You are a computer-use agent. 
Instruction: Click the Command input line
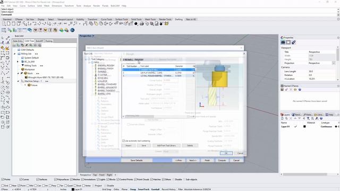169,15
